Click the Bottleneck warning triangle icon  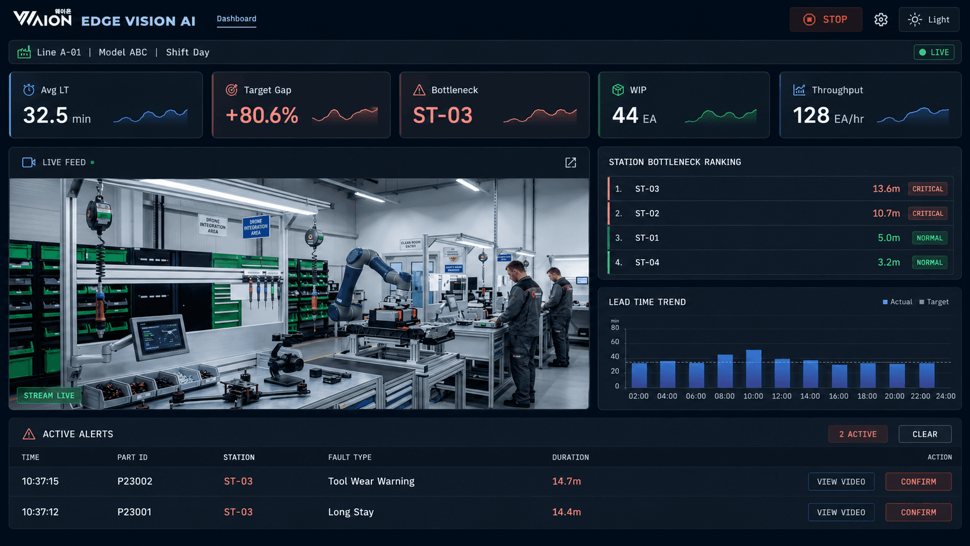419,90
